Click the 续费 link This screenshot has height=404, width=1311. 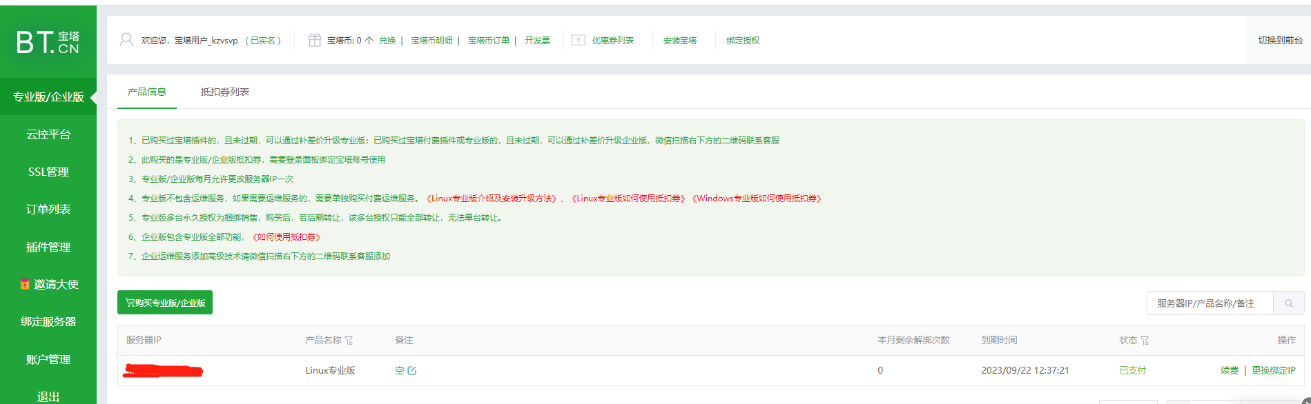pos(1230,371)
